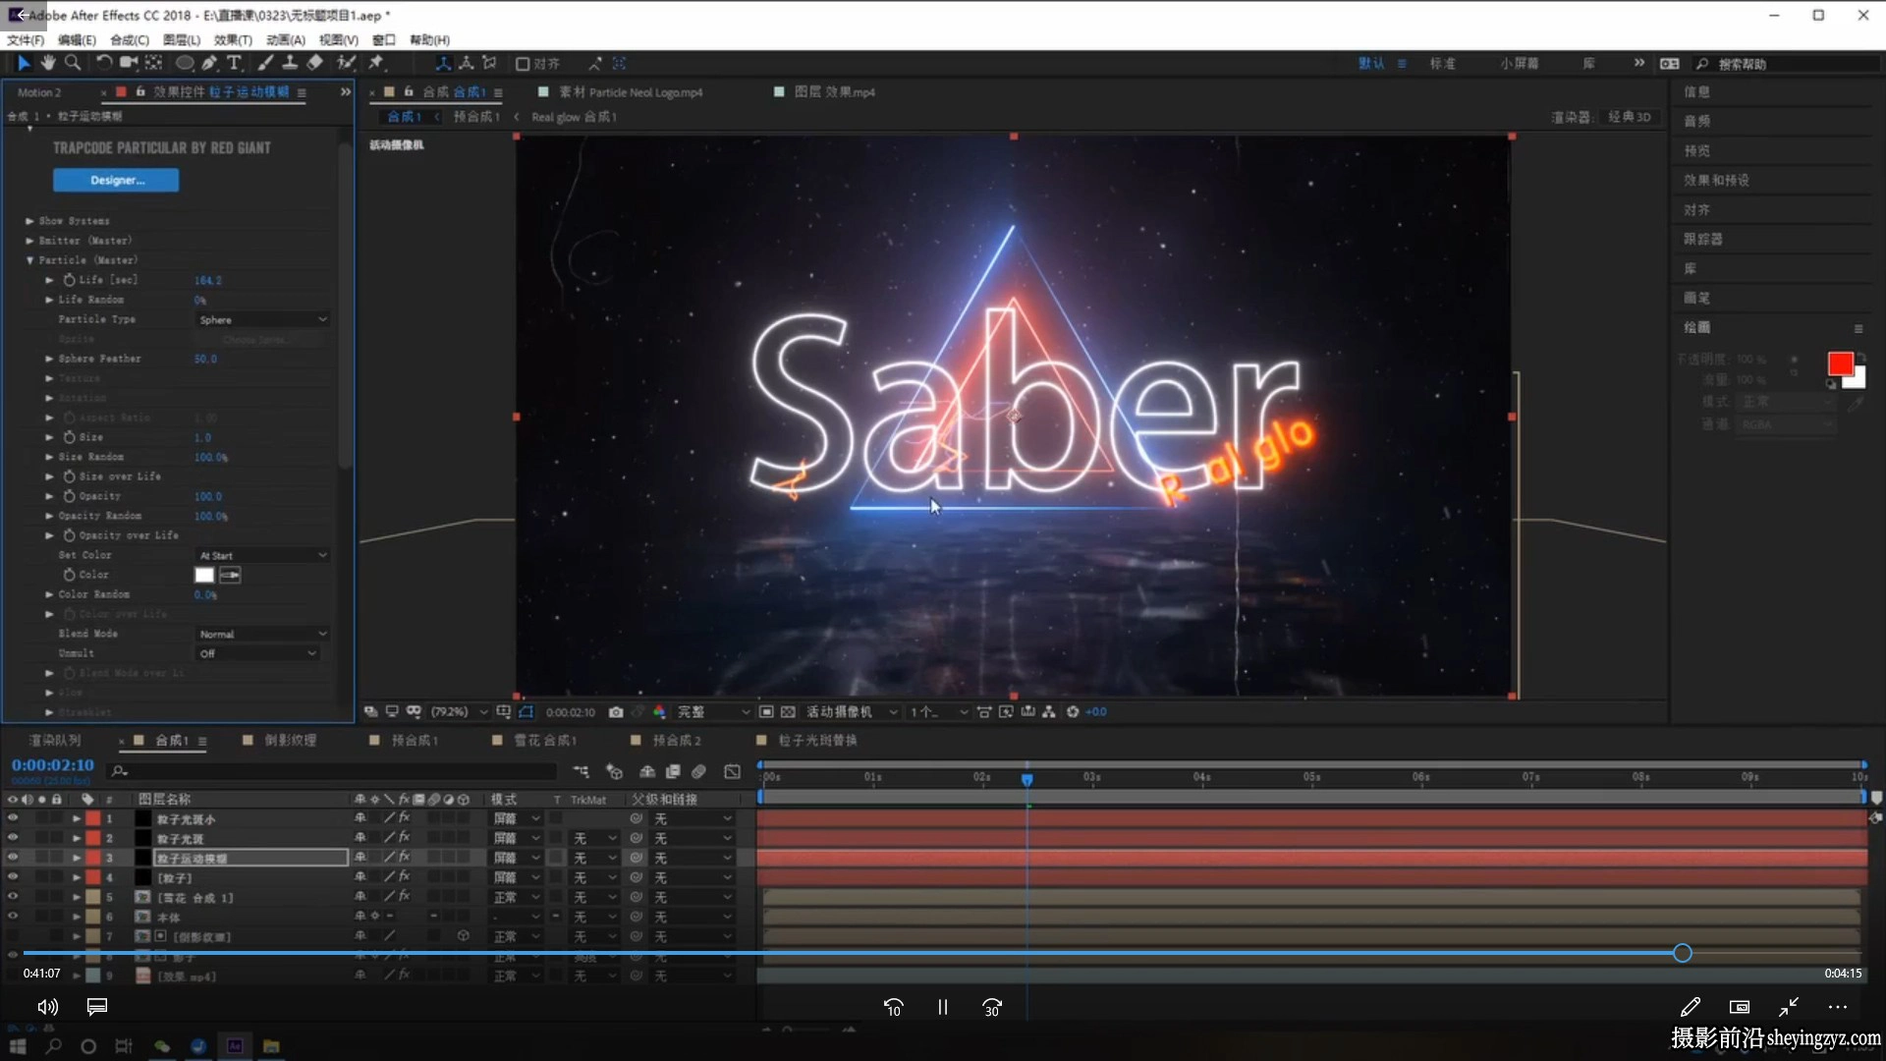Select the Pan Behind anchor point tool
Viewport: 1886px width, 1061px height.
[154, 63]
